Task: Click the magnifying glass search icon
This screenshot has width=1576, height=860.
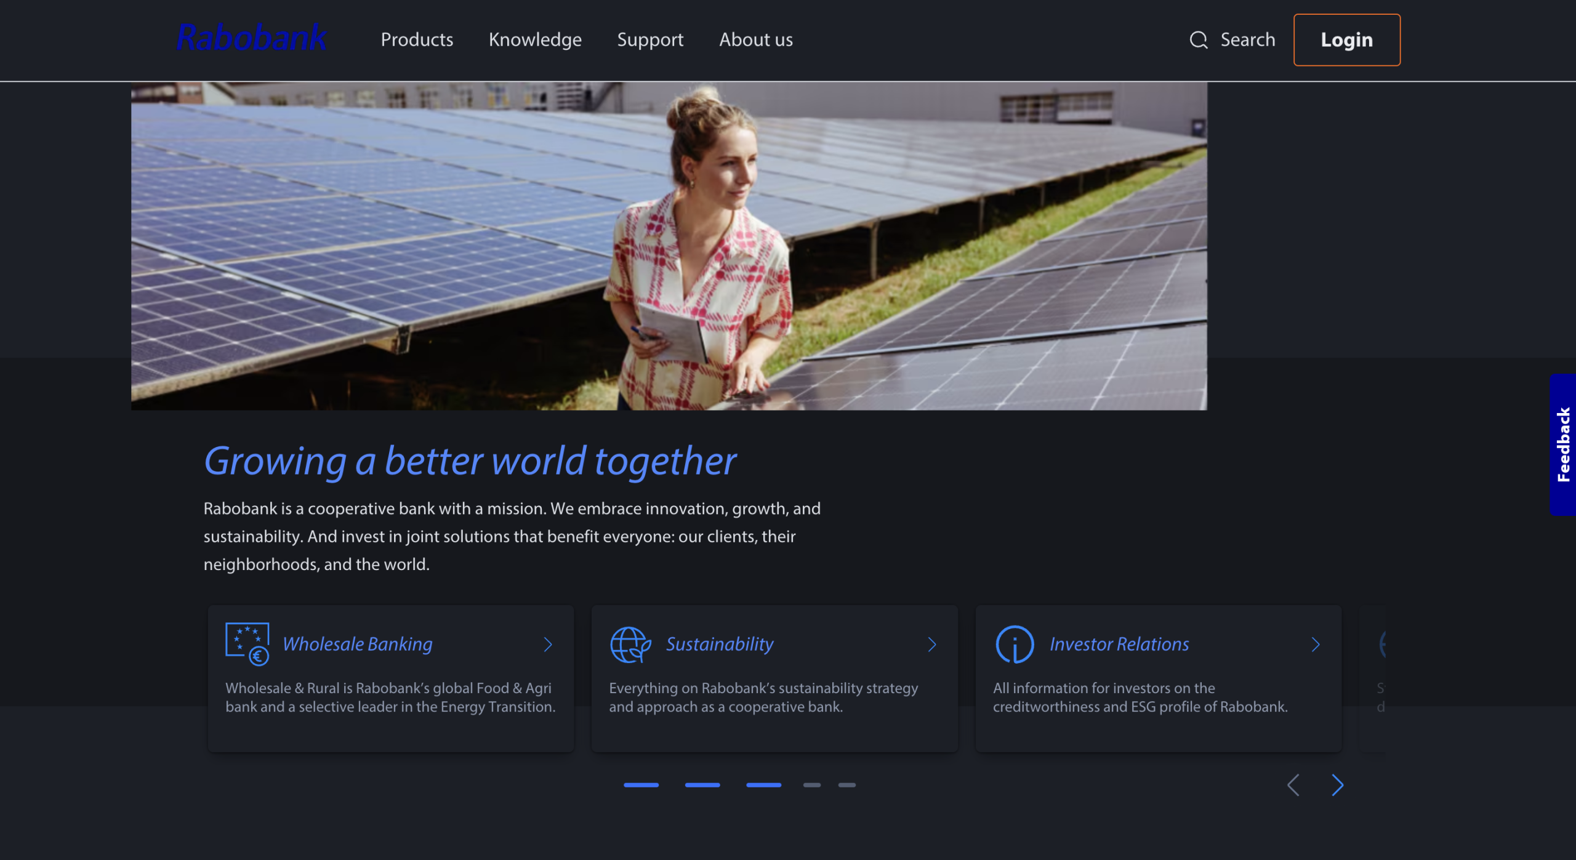Action: click(1198, 40)
